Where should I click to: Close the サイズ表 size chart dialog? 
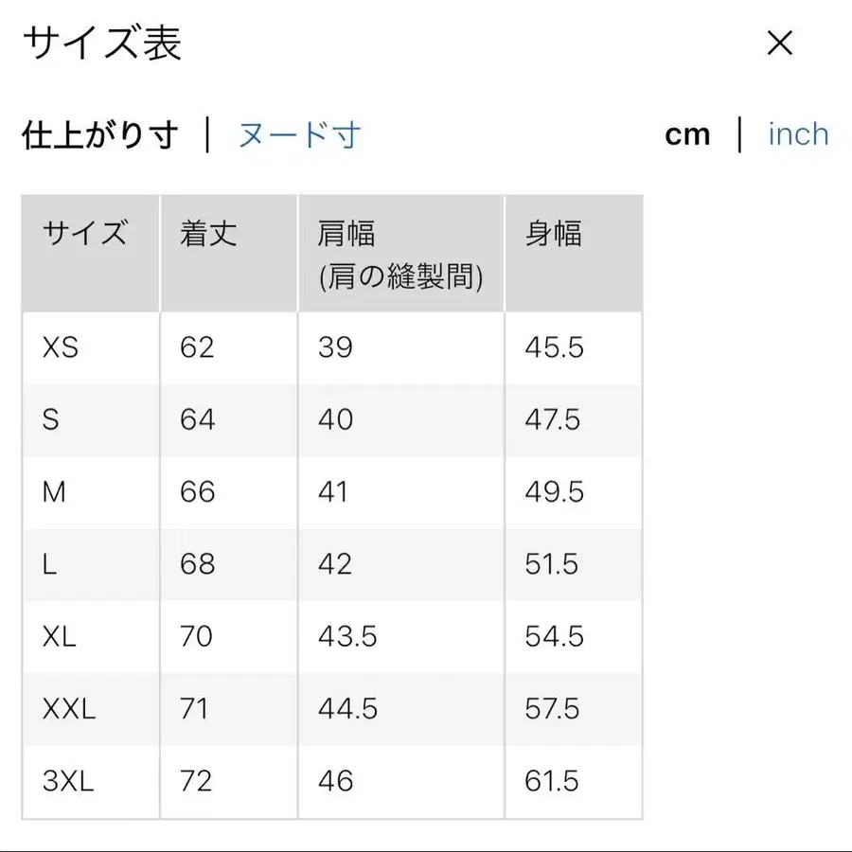click(x=779, y=44)
